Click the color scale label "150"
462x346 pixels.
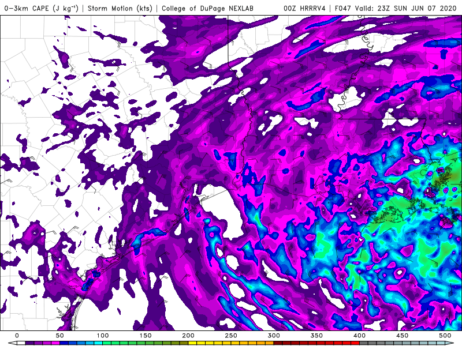click(146, 336)
